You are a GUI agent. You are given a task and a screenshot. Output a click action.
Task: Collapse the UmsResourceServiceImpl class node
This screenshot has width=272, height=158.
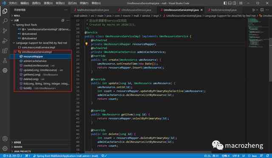pos(16,52)
